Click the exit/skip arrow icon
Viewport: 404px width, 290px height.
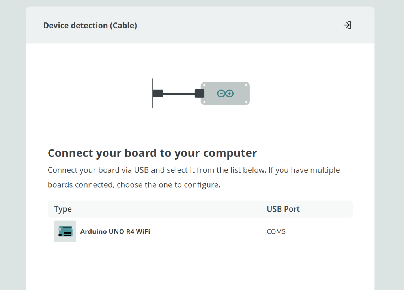point(348,25)
